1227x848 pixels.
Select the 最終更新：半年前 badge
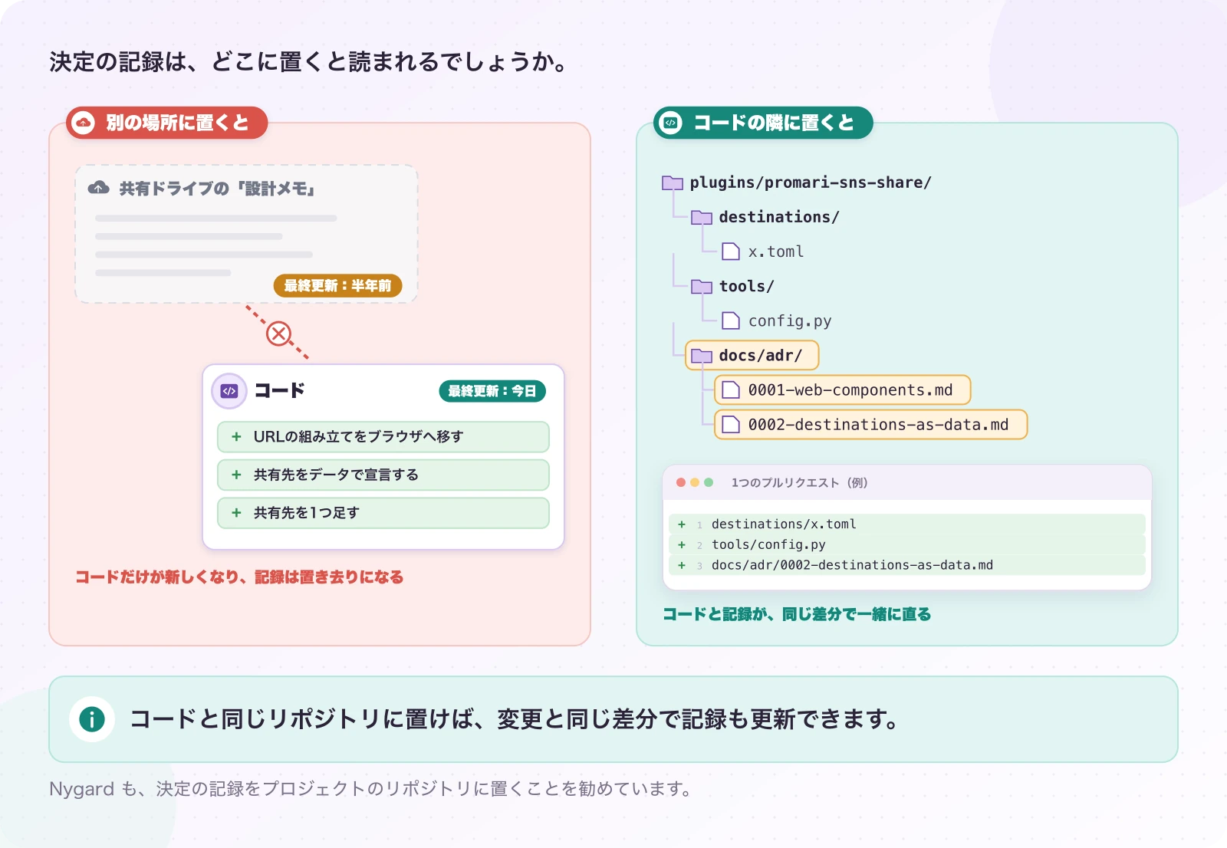click(338, 285)
